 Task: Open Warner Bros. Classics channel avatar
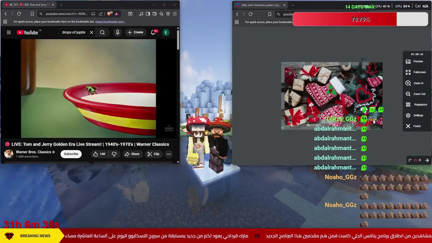pyautogui.click(x=9, y=154)
